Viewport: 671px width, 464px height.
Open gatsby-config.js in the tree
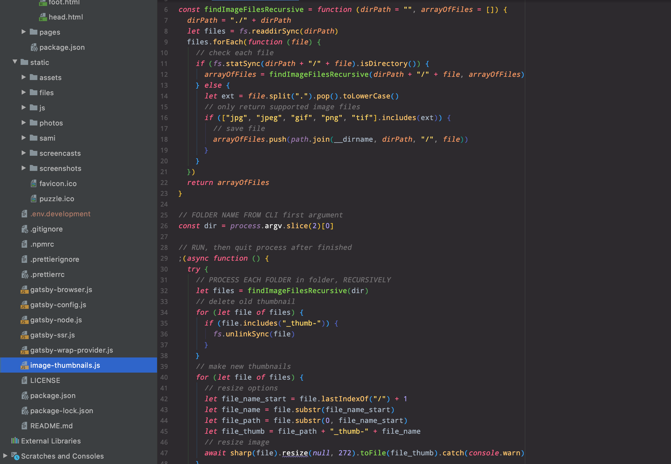point(58,305)
